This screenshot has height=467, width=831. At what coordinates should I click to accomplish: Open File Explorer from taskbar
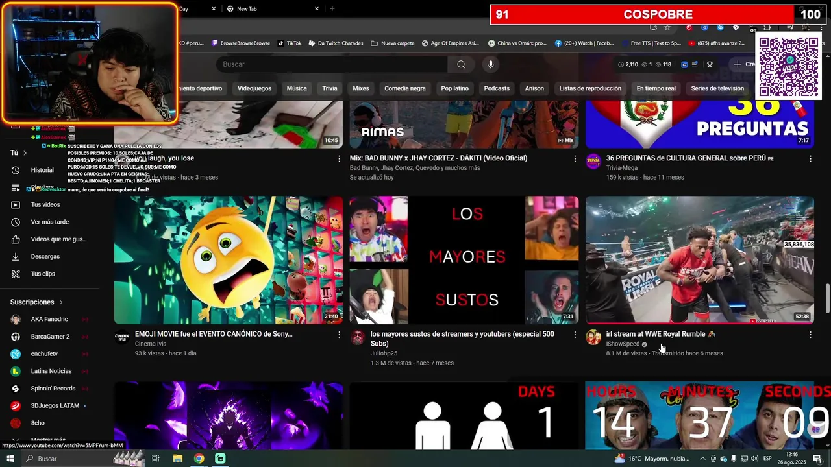[178, 459]
